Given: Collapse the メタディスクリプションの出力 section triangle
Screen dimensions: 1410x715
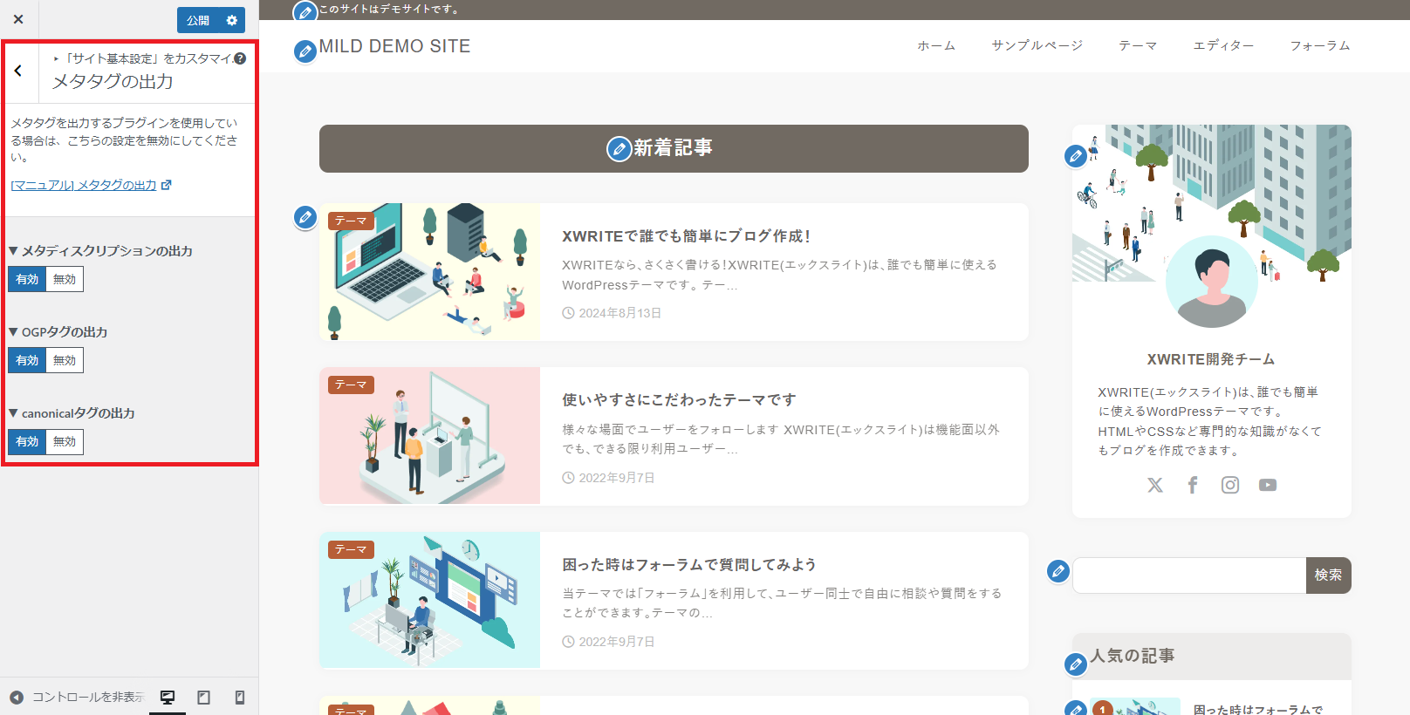Looking at the screenshot, I should tap(14, 251).
